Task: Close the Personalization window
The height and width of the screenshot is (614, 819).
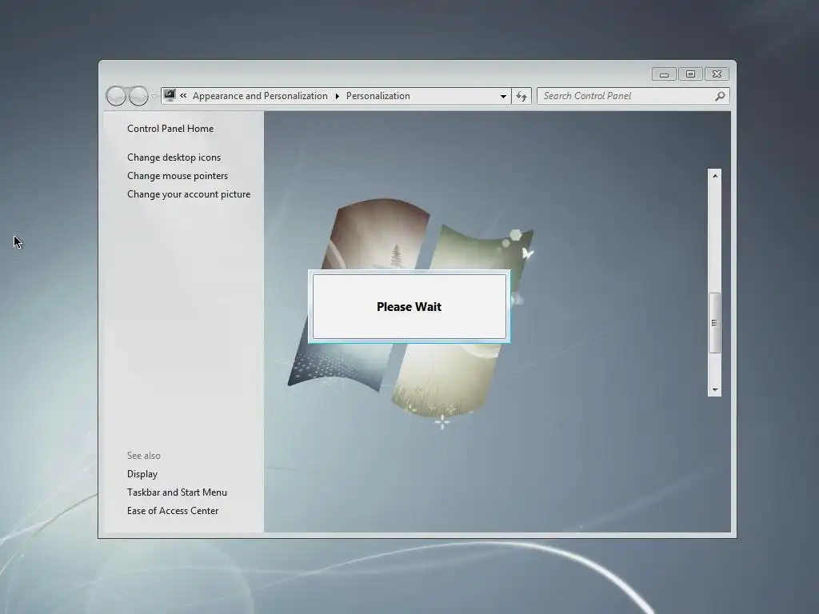Action: (x=717, y=74)
